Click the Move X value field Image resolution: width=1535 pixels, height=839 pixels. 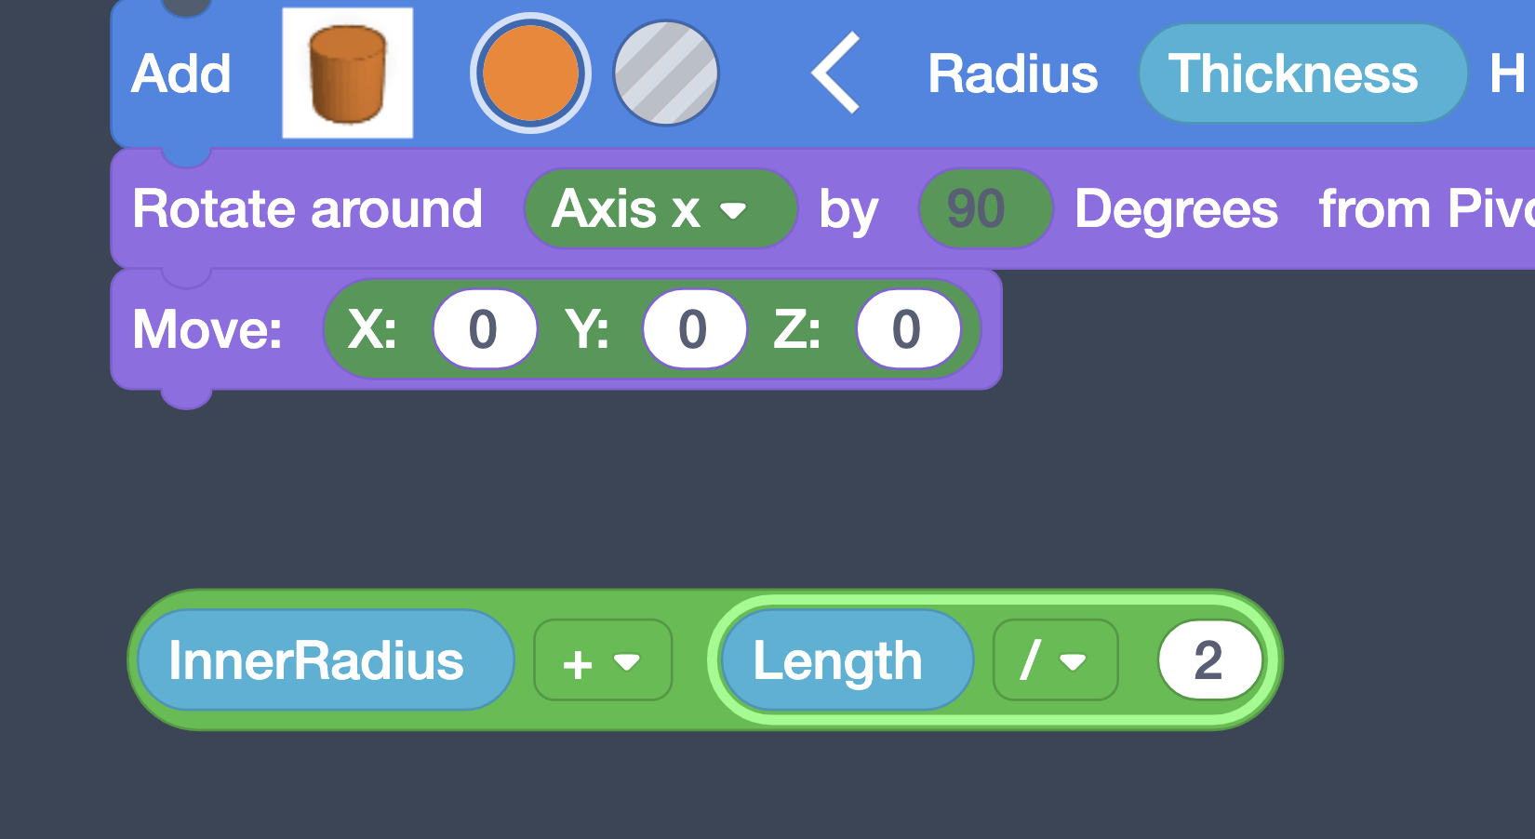pos(484,329)
